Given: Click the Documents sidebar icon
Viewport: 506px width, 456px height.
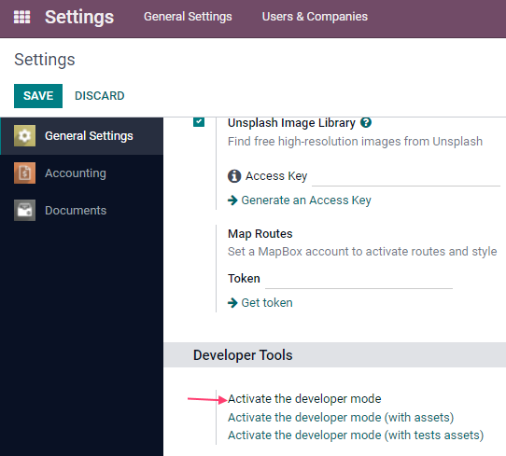Looking at the screenshot, I should pyautogui.click(x=24, y=210).
